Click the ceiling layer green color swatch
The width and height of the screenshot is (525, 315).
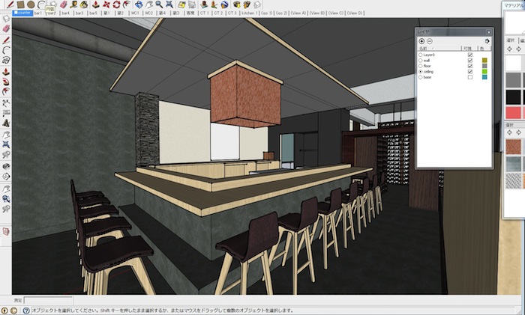pos(484,72)
